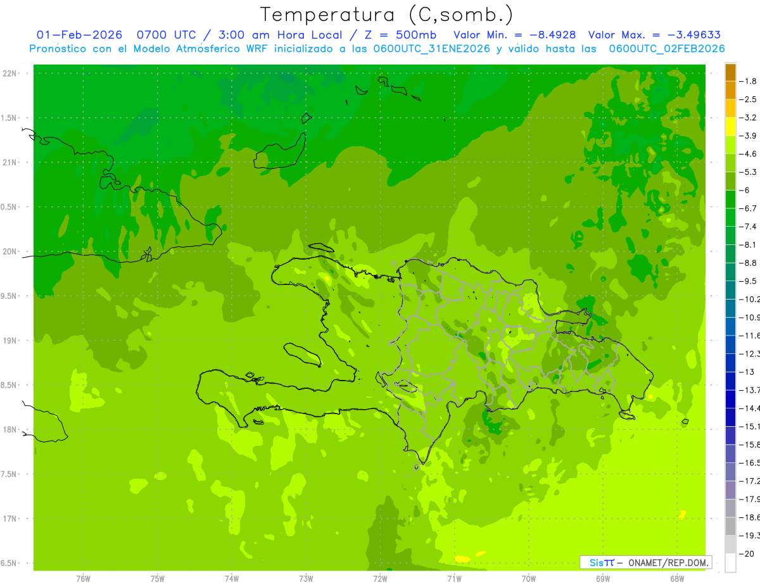The width and height of the screenshot is (760, 587).
Task: Click the -8.1 color scale label
Action: [749, 244]
